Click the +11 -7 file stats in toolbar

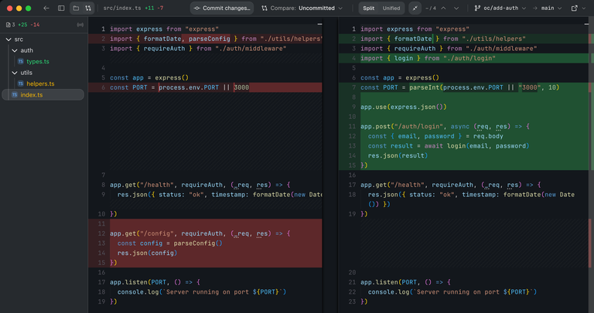pyautogui.click(x=155, y=8)
